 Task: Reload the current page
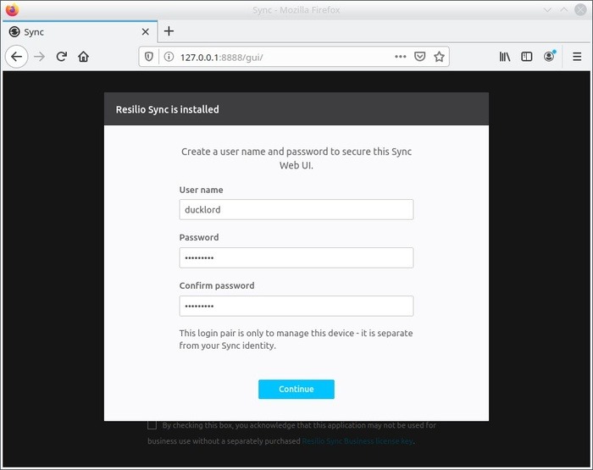click(x=62, y=57)
